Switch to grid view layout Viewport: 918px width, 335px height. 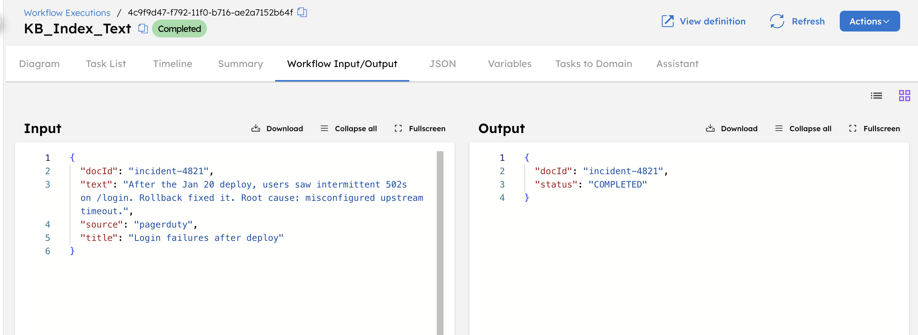coord(905,96)
